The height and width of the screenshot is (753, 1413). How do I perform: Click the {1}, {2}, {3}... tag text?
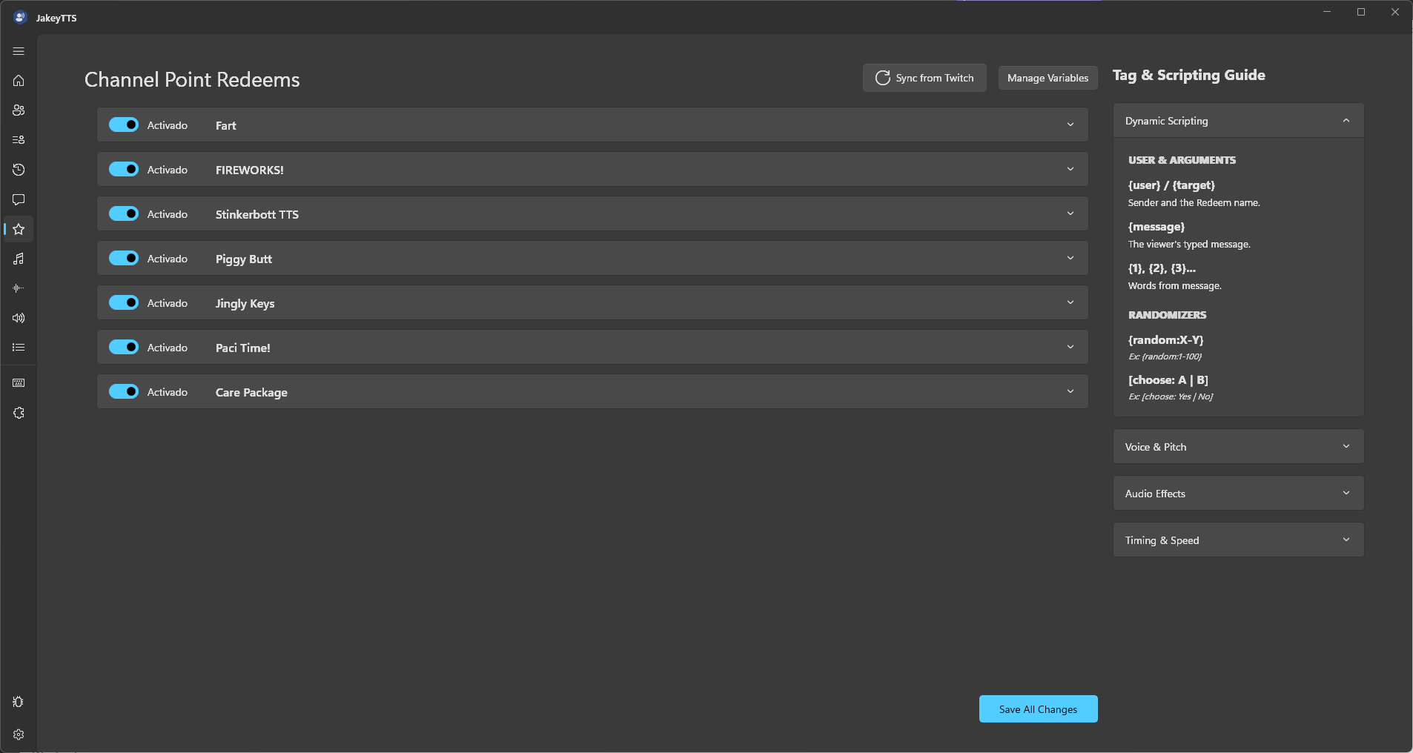pos(1162,268)
